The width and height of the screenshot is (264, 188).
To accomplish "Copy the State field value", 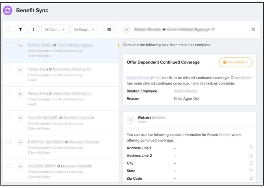I will click(x=251, y=171).
